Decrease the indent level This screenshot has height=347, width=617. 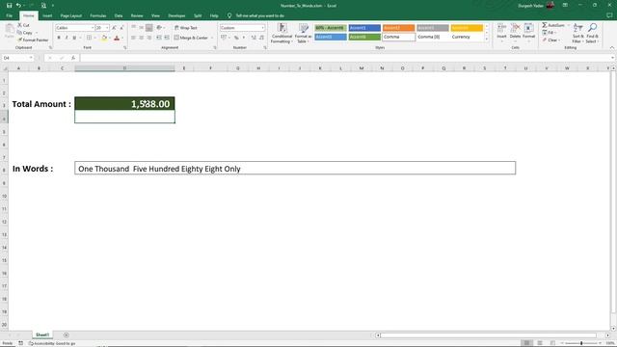[x=158, y=38]
